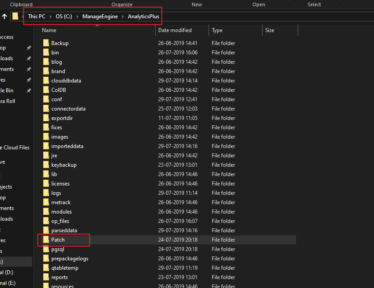Open 'Camera Roll' entry in navigation pane
This screenshot has width=374, height=288.
[8, 101]
